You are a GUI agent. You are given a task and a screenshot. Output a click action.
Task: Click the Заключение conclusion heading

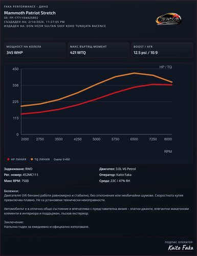point(14,222)
